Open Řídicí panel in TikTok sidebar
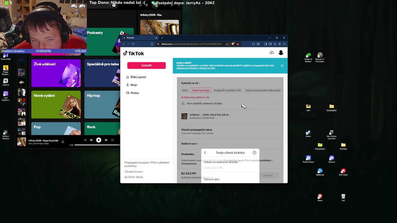The width and height of the screenshot is (397, 223). pos(136,77)
